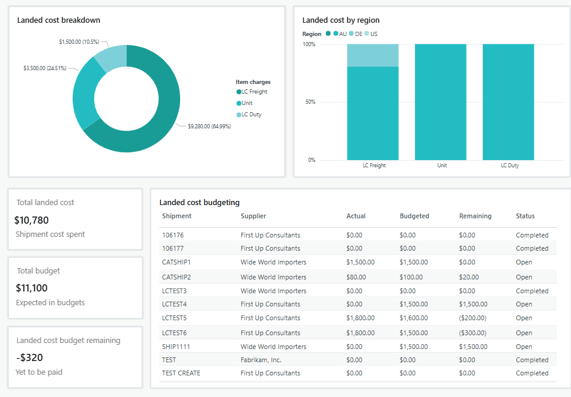This screenshot has width=571, height=397.
Task: Select the Total landed cost card
Action: pyautogui.click(x=74, y=219)
